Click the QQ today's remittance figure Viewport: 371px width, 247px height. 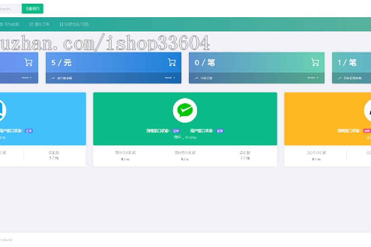pos(316,159)
